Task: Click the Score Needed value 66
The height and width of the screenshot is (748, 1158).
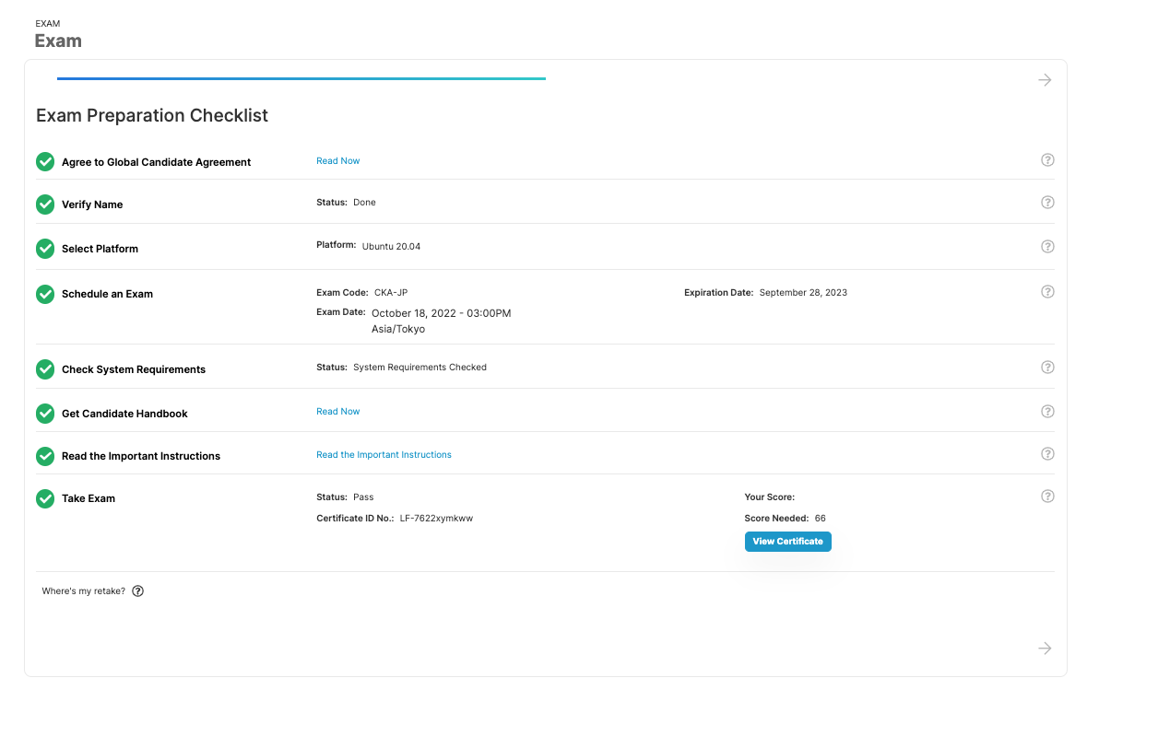Action: tap(821, 519)
